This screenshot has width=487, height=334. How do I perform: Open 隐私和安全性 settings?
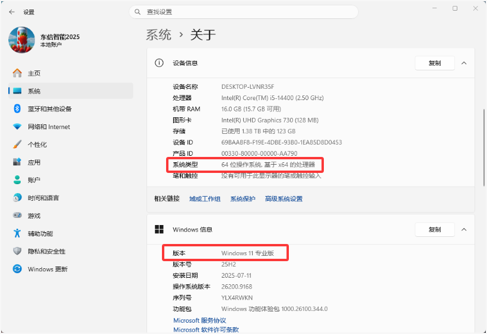pos(47,251)
